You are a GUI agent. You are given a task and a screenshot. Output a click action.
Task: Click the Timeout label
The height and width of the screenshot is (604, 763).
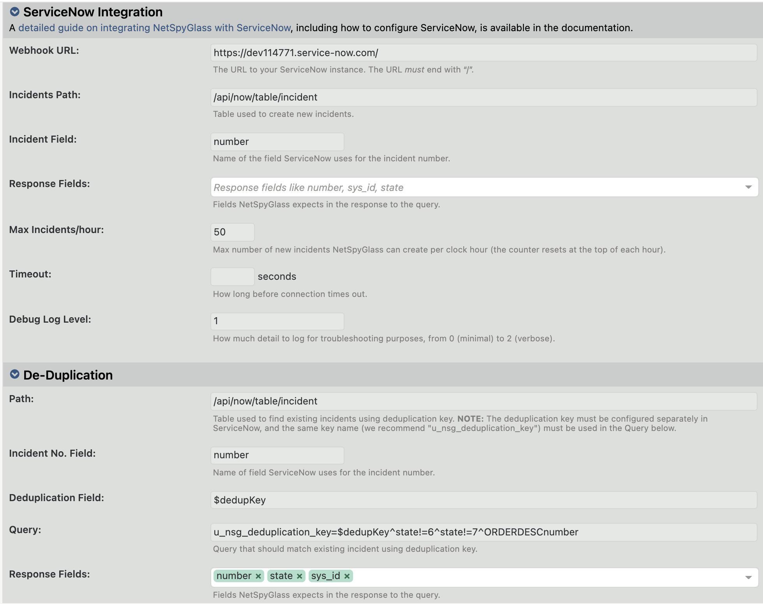30,274
